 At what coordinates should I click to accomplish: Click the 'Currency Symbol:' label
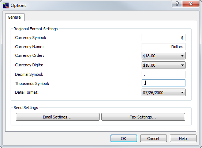tap(31, 38)
